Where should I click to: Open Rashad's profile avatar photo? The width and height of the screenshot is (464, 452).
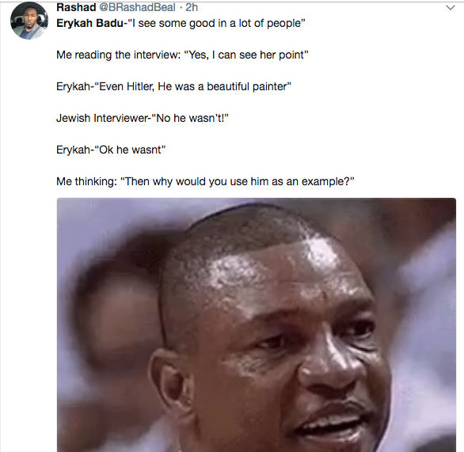click(x=29, y=21)
